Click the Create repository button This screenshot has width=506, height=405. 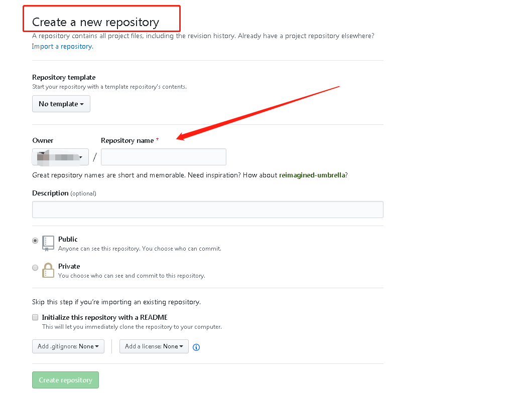coord(65,380)
